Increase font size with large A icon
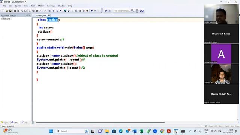Screen dimensions: 240x135 106,11
